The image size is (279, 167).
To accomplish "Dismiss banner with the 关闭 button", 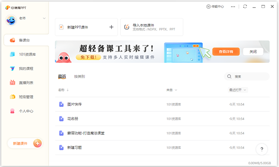I will coord(253,51).
